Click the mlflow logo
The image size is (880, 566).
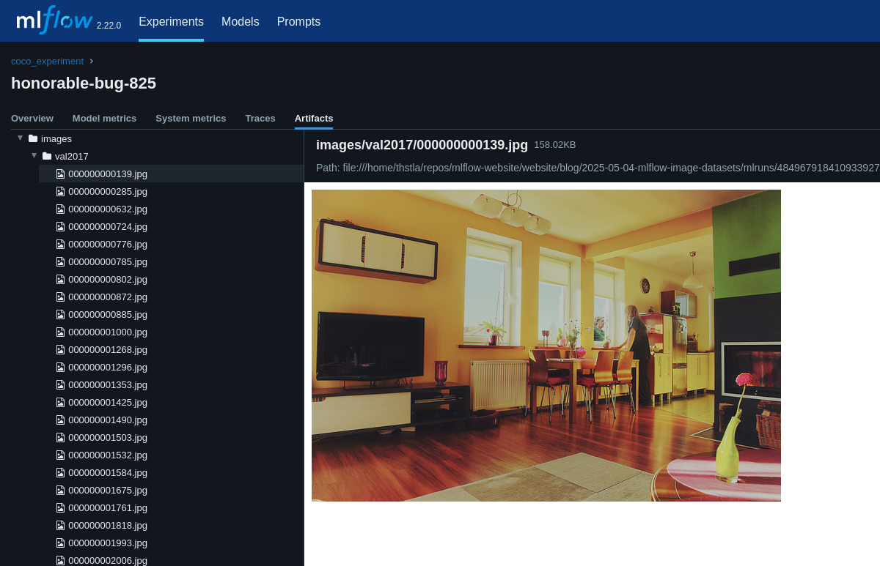[x=54, y=20]
